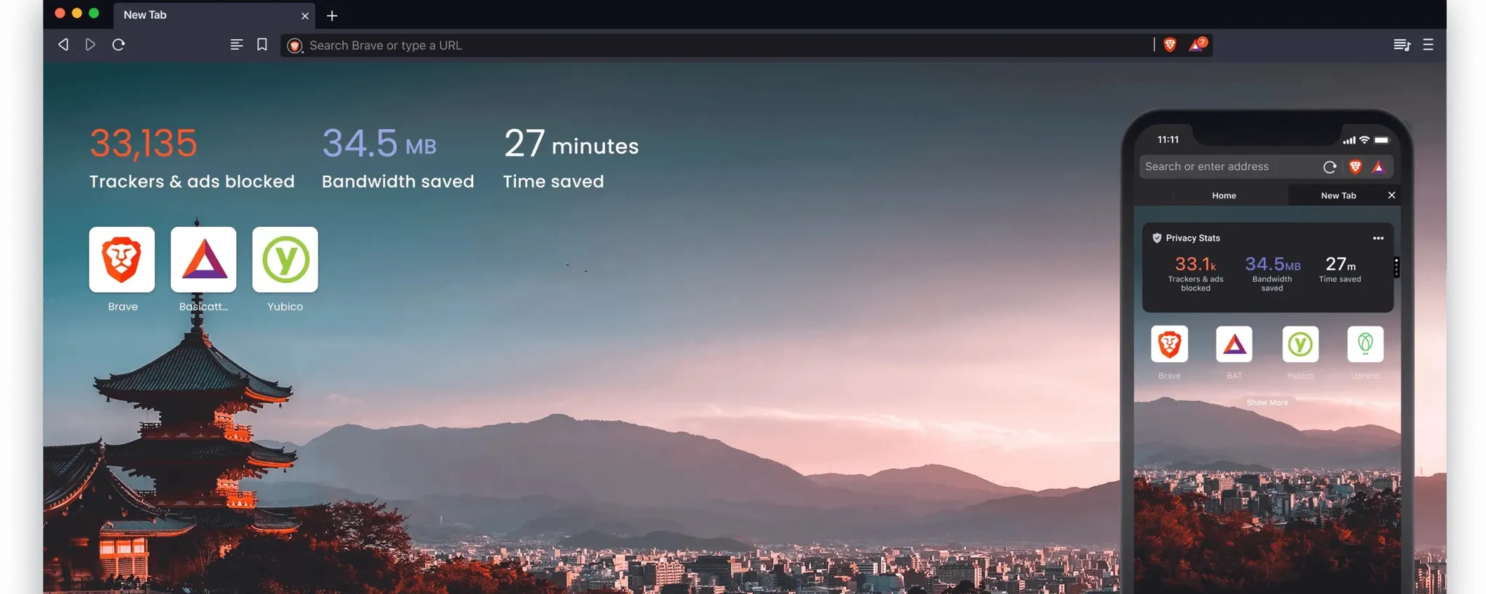Click the yellow macOS minimize button
Image resolution: width=1486 pixels, height=594 pixels.
pyautogui.click(x=77, y=13)
